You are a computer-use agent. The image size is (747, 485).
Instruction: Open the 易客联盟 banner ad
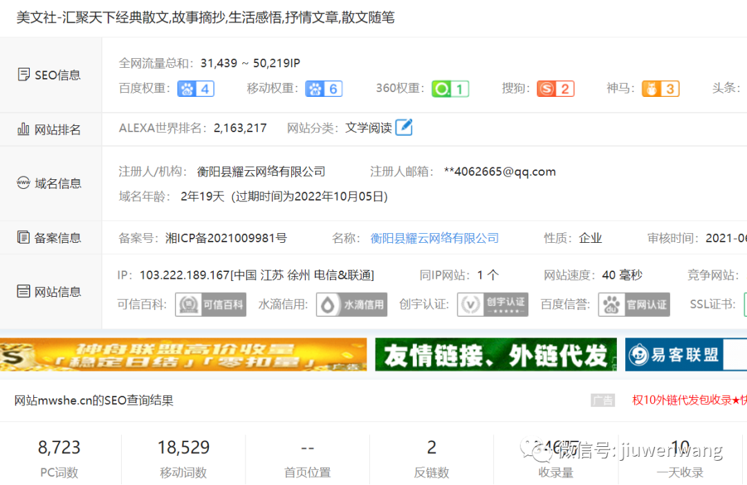[x=686, y=354]
